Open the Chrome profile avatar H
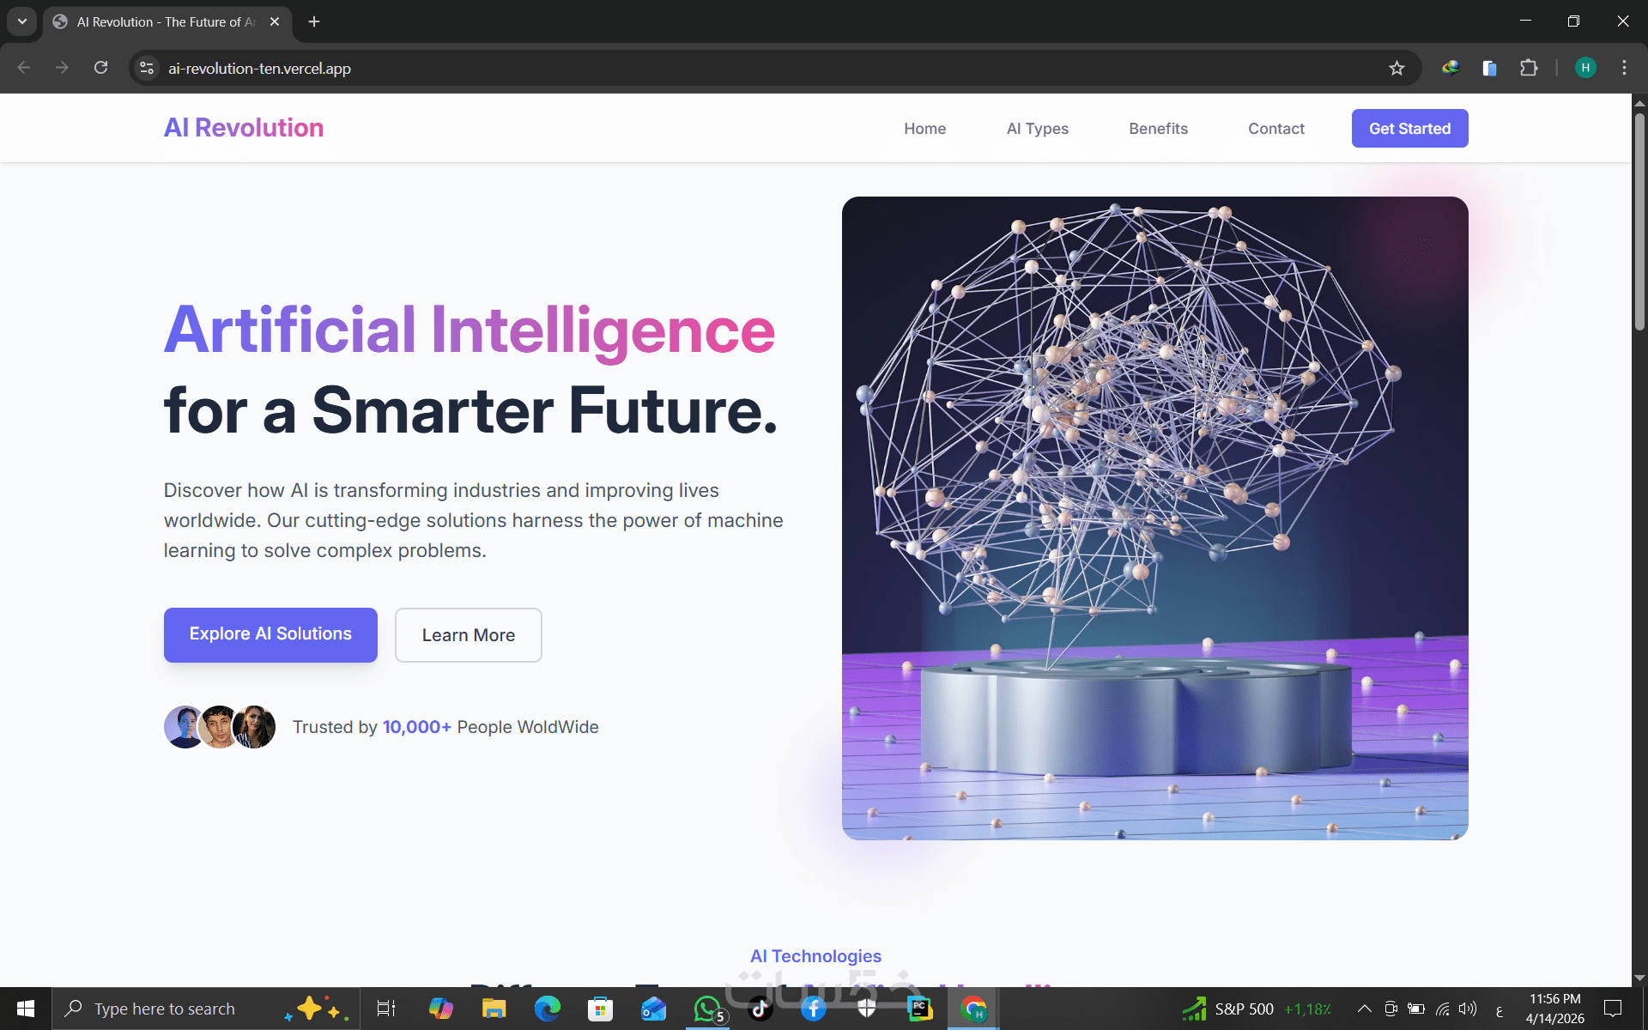Screen dimensions: 1648x1030 (x=1585, y=68)
